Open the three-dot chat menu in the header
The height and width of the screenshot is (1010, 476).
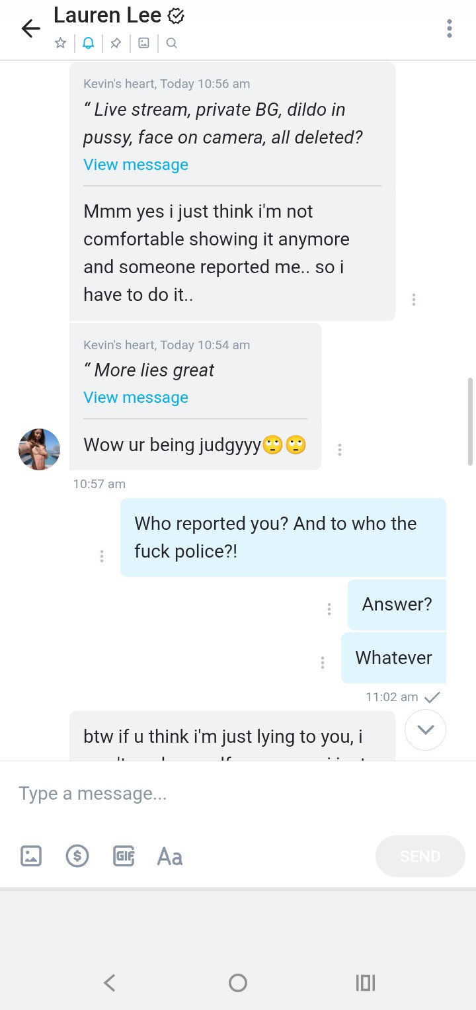click(450, 28)
